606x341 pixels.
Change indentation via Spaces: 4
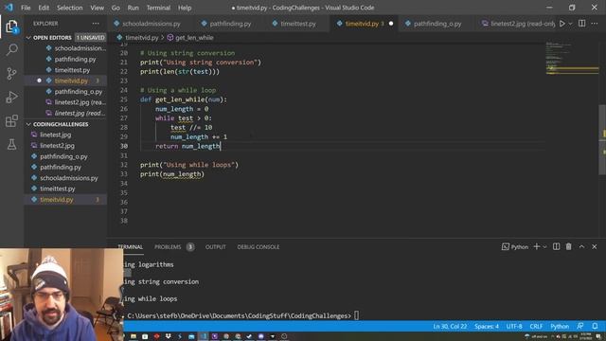coord(486,326)
